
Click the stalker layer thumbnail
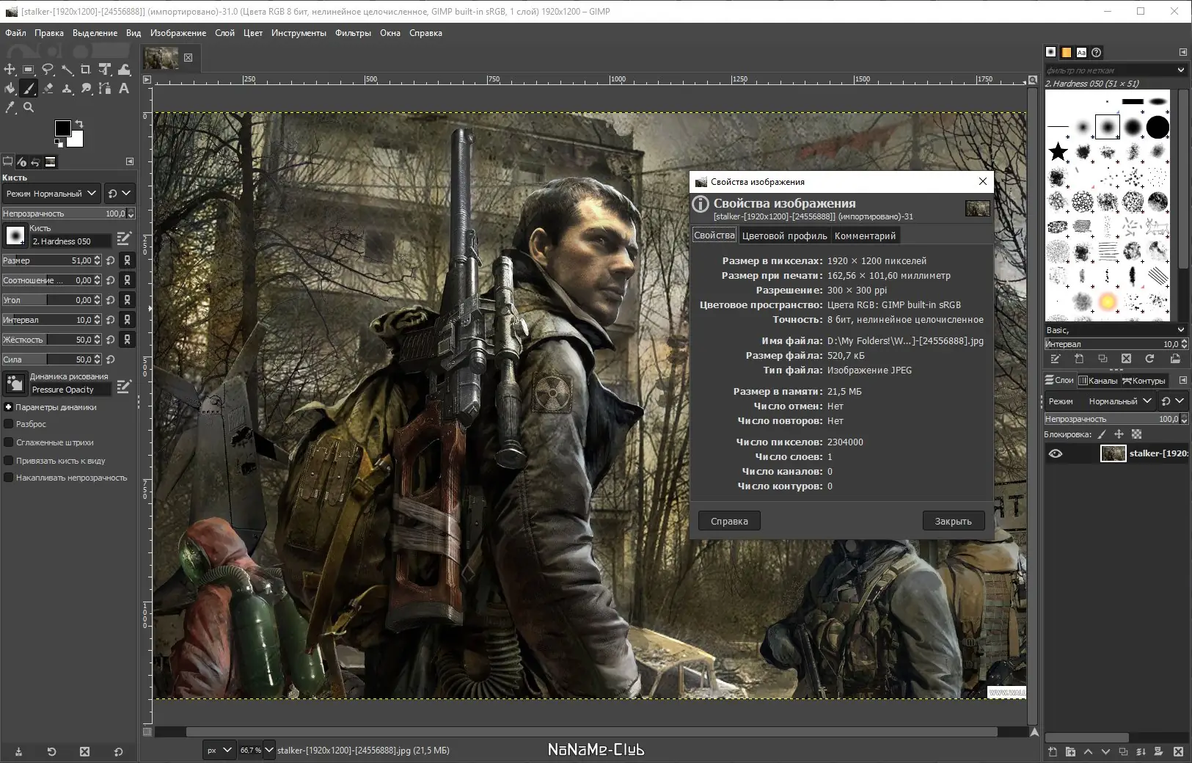coord(1113,453)
